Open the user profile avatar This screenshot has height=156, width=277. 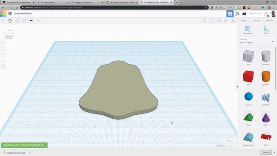click(273, 14)
